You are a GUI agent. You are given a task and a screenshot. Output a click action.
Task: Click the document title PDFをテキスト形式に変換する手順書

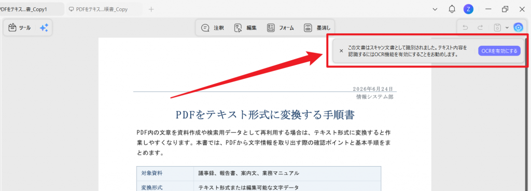pos(265,115)
